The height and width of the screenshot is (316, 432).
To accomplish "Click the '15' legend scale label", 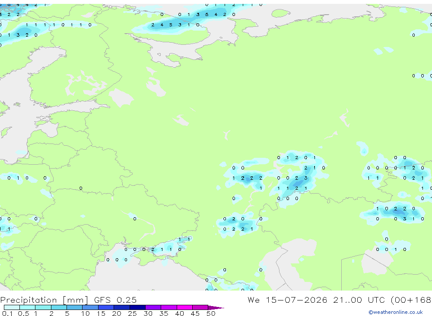I will pos(101,313).
